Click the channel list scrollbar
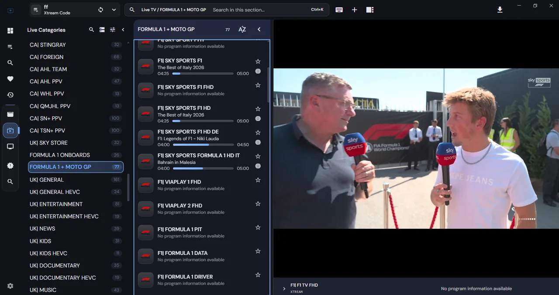The height and width of the screenshot is (295, 559). pyautogui.click(x=268, y=85)
